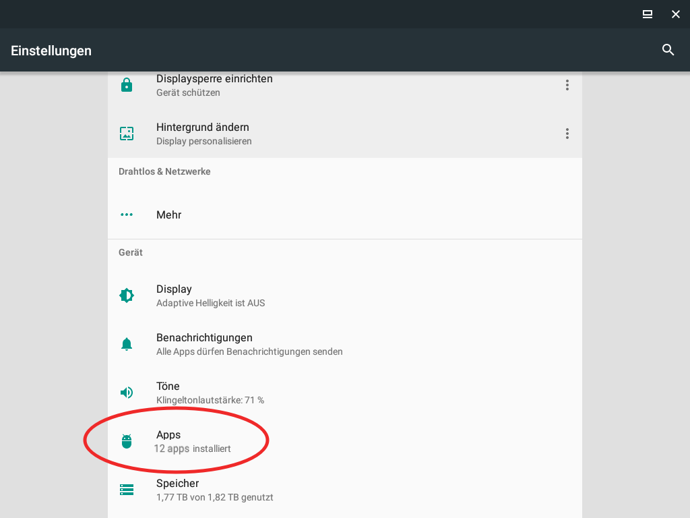Click the Display brightness icon

point(127,295)
